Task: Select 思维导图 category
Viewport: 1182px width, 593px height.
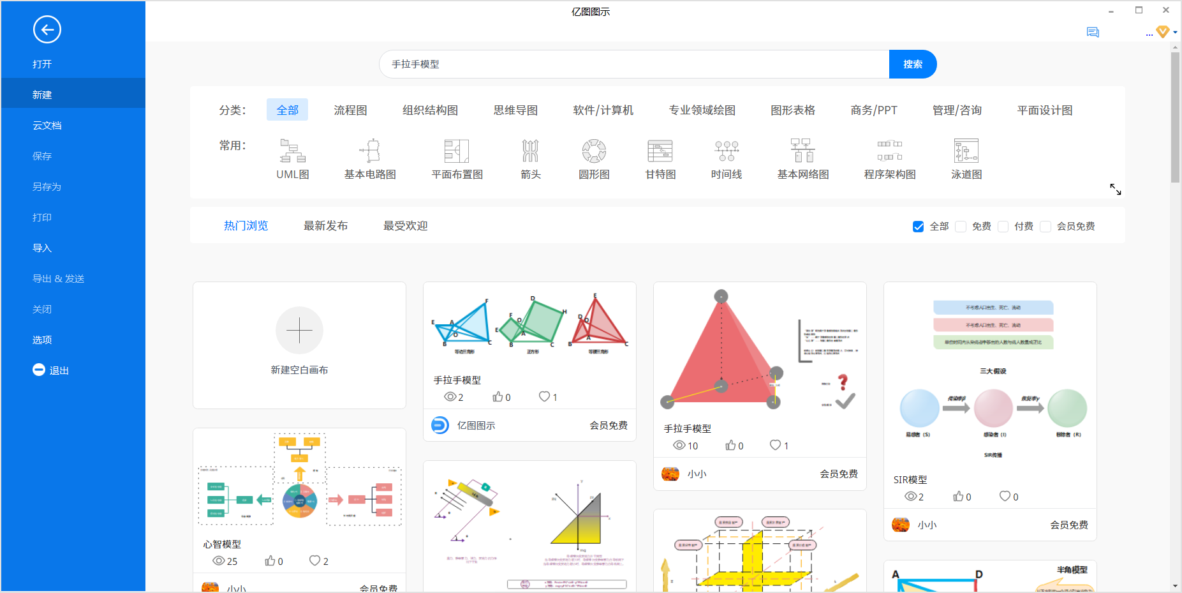Action: (x=515, y=110)
